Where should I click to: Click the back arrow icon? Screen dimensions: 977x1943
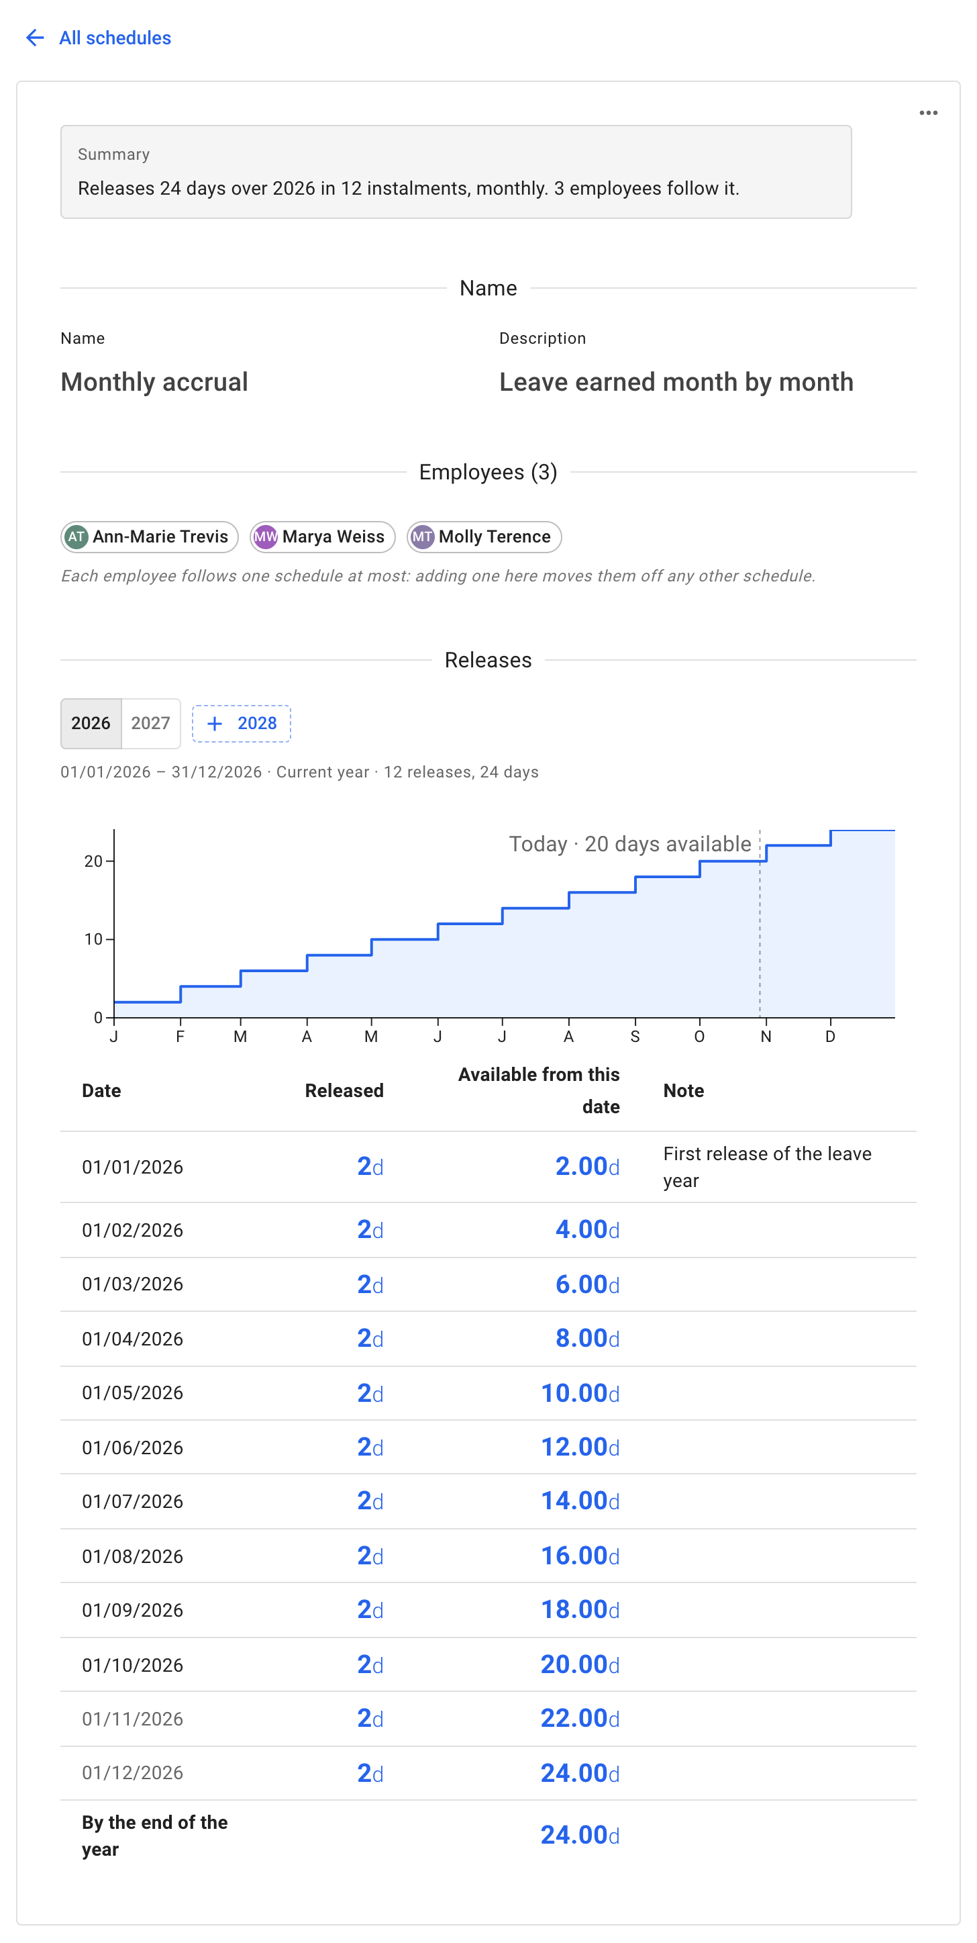[35, 38]
